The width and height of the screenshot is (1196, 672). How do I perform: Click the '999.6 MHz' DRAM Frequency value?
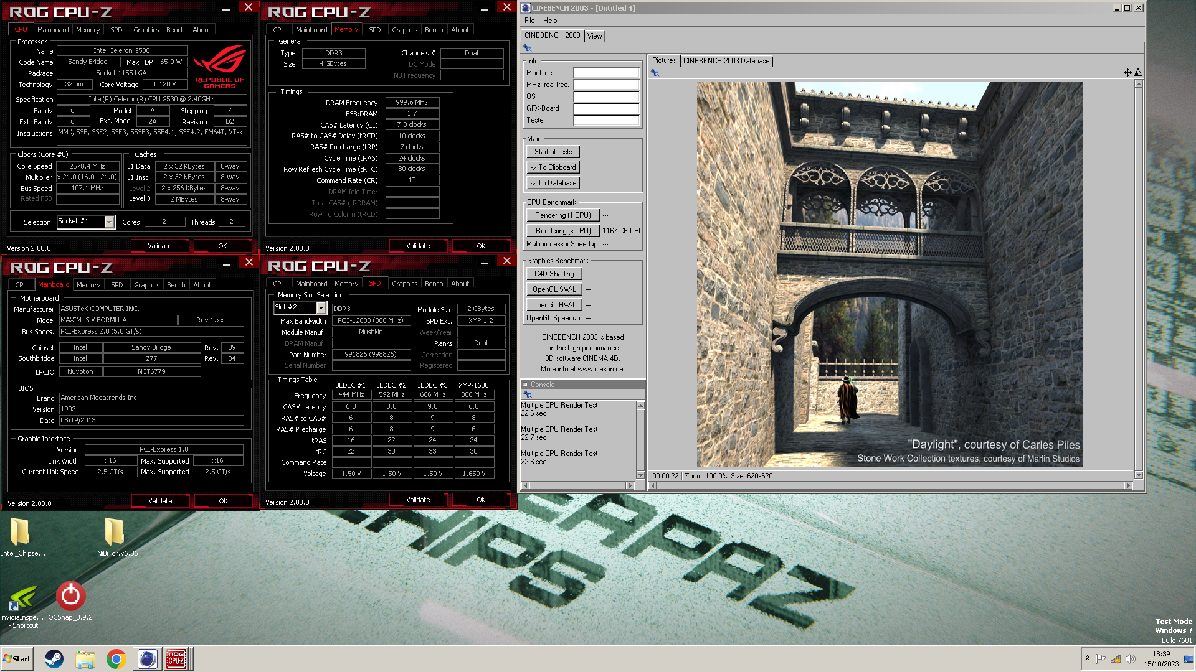coord(412,102)
